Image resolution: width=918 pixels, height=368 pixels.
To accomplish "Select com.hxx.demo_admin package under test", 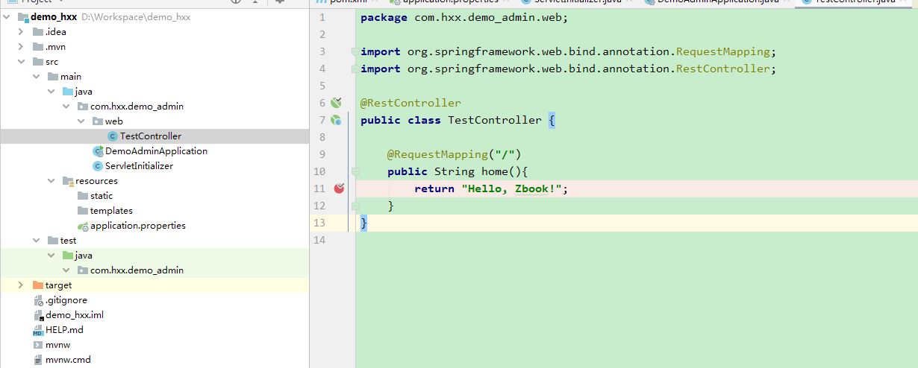I will [137, 270].
